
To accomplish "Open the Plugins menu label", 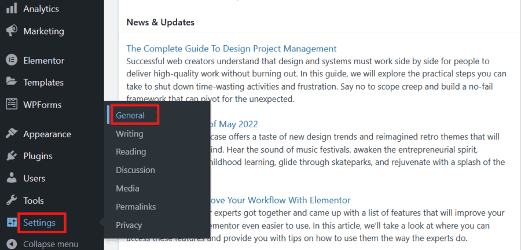I will (38, 156).
